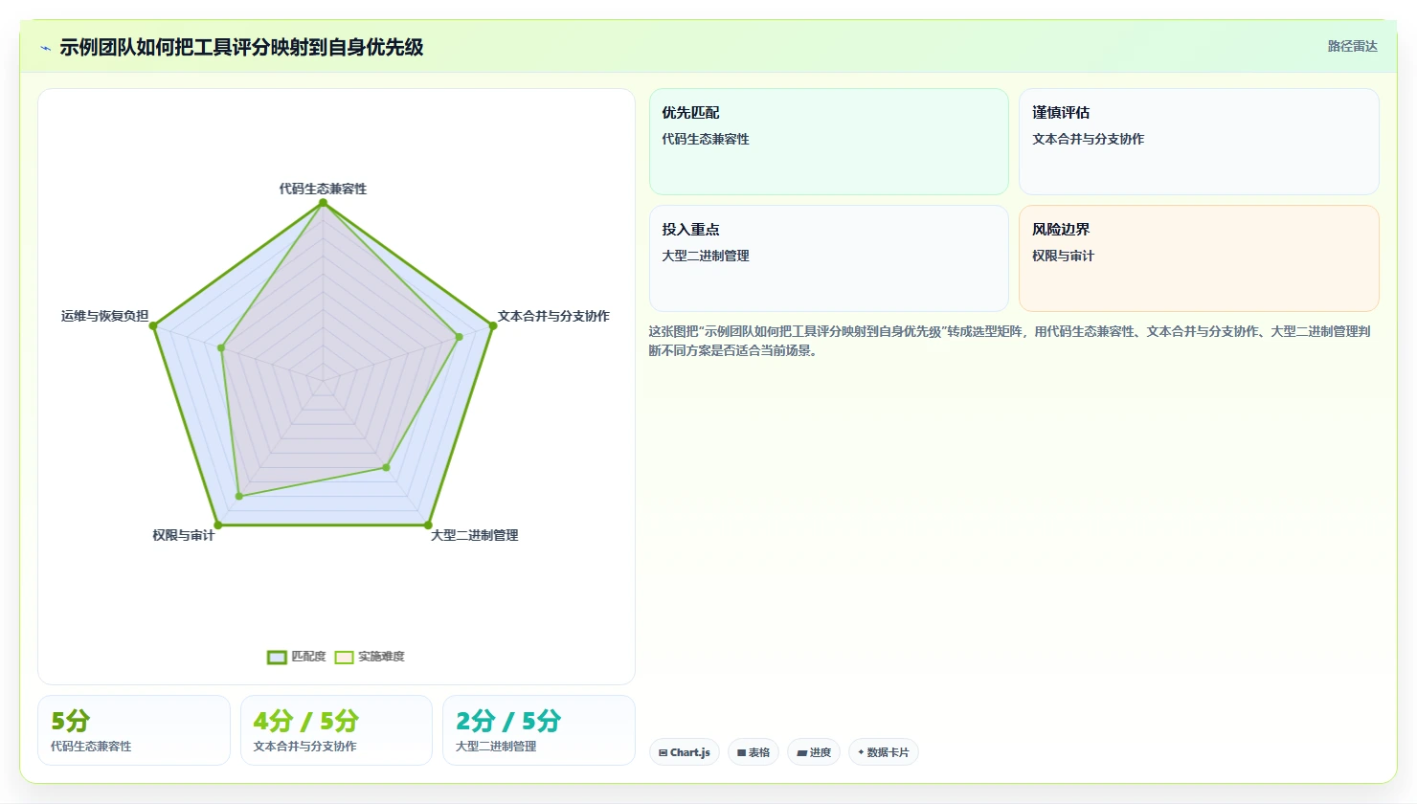
Task: Open the 谨慎评估 card
Action: [1199, 142]
